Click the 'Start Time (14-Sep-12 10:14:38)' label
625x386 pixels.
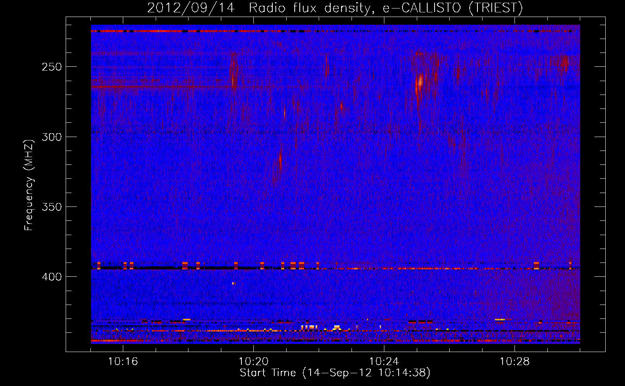[335, 373]
